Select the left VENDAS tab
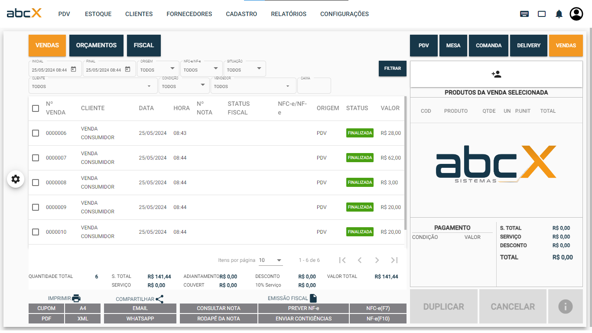 point(47,45)
